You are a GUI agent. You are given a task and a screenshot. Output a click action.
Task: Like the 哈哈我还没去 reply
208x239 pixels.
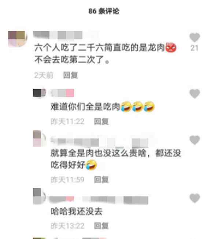point(195,198)
